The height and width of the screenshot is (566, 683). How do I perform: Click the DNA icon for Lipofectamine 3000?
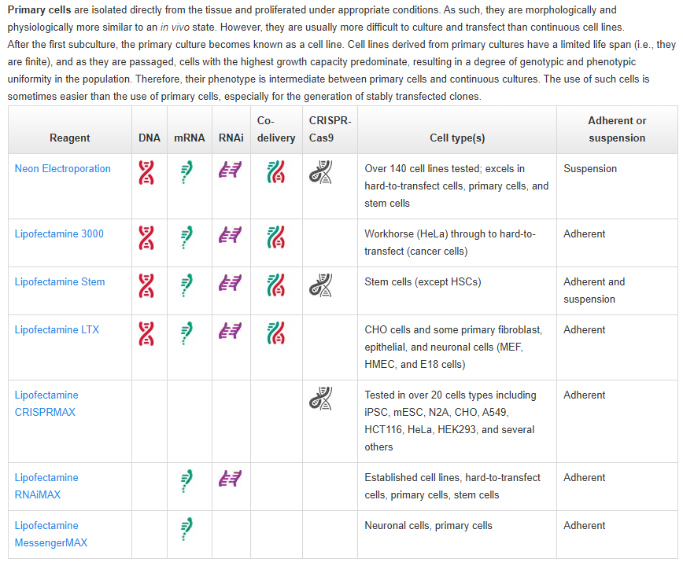click(146, 237)
